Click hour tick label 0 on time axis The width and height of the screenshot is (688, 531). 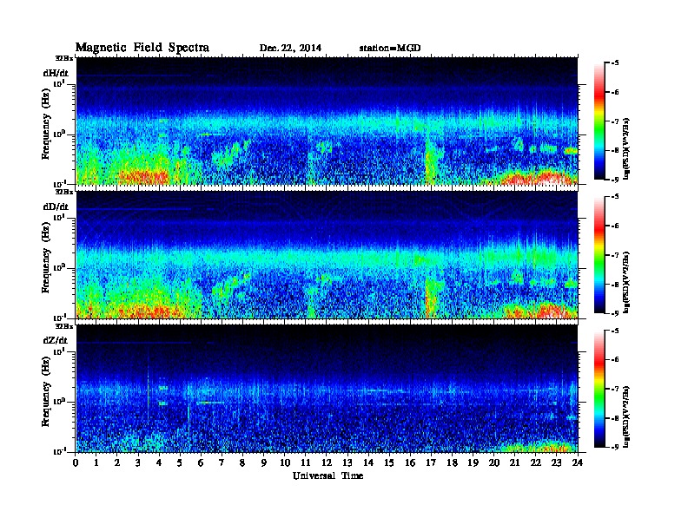point(76,462)
